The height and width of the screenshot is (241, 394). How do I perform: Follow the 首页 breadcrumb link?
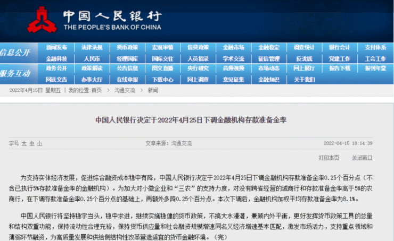click(x=97, y=90)
